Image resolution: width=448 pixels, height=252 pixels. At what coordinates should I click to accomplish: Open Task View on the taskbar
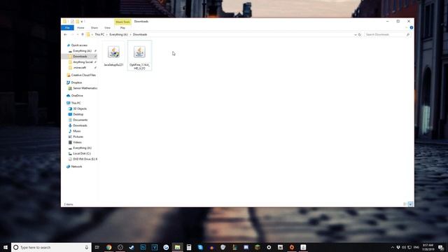(x=97, y=247)
